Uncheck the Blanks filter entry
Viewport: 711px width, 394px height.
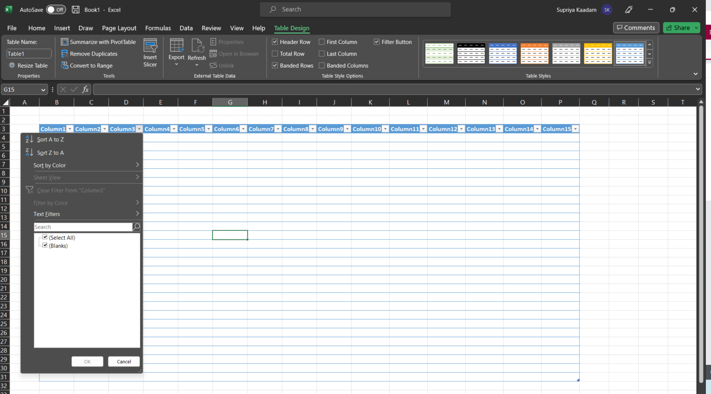[44, 245]
